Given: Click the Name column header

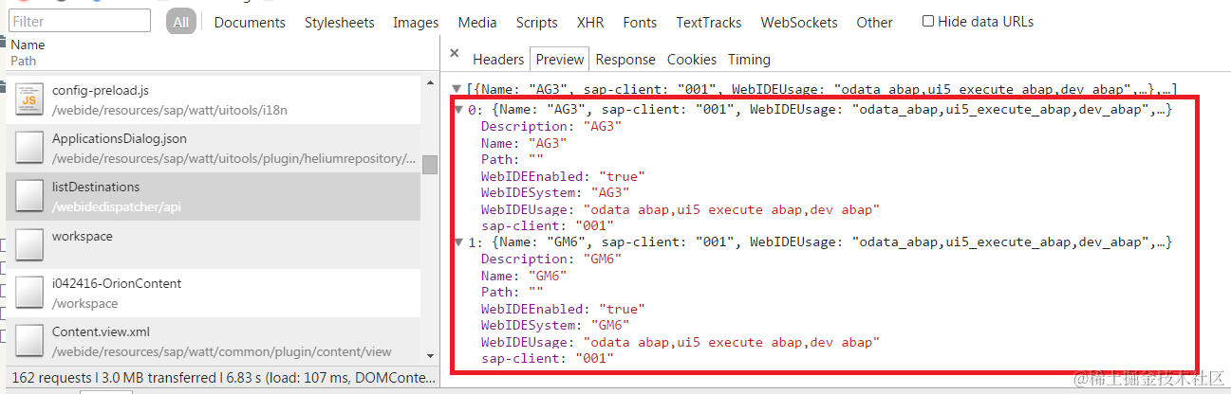Looking at the screenshot, I should (28, 45).
